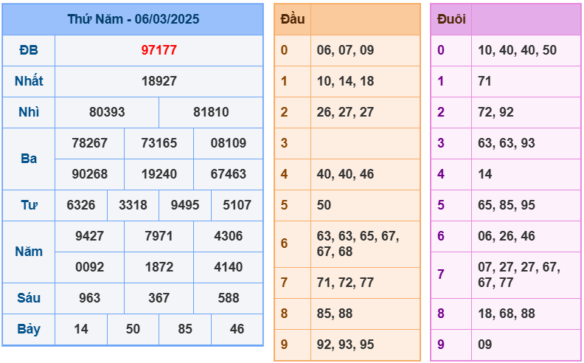Image resolution: width=584 pixels, height=363 pixels.
Task: Select the empty Đầu row 3 cell
Action: (364, 143)
